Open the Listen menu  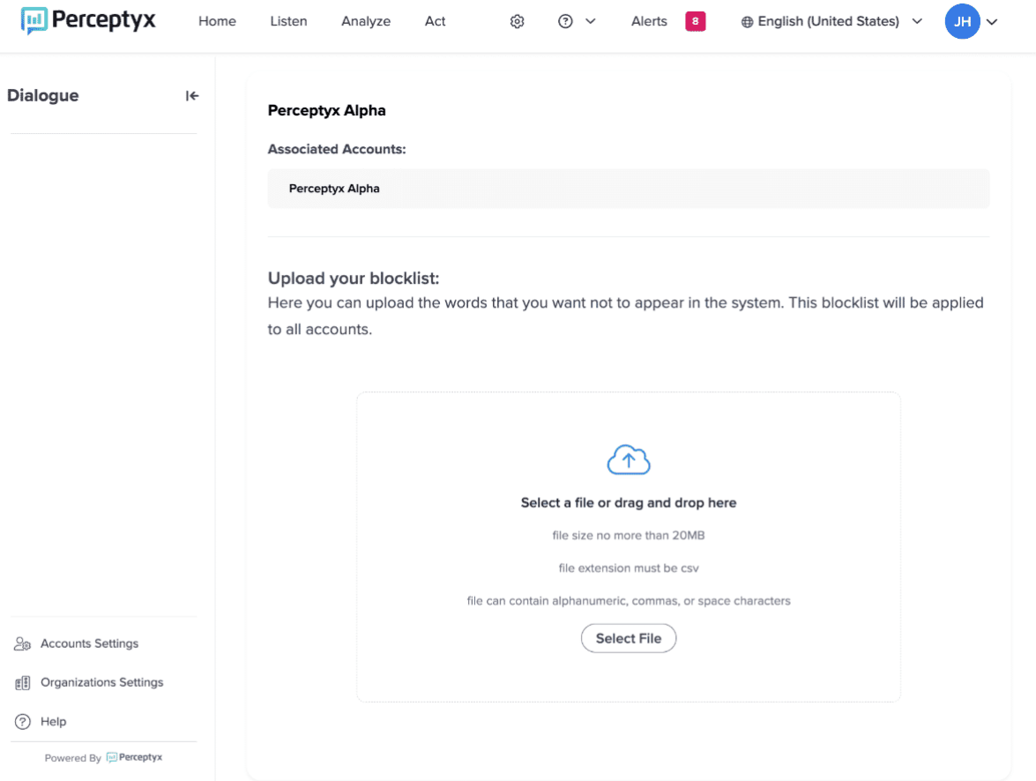[288, 21]
